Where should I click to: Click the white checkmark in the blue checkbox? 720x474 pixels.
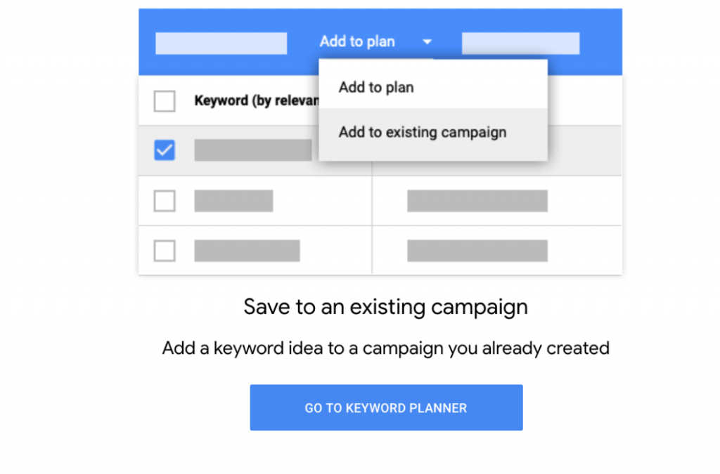pyautogui.click(x=165, y=150)
